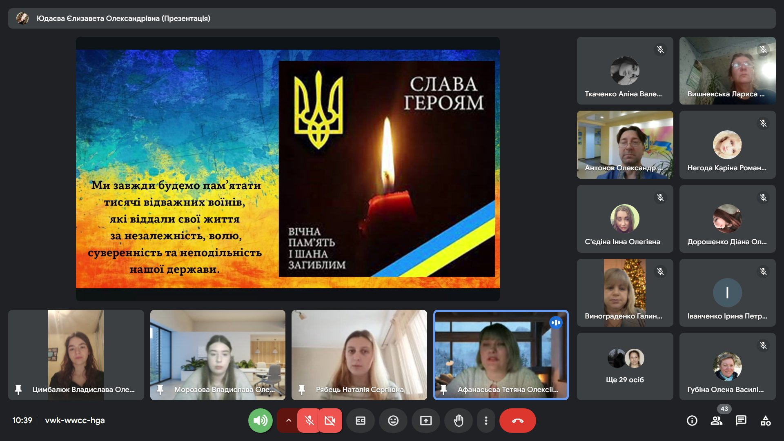This screenshot has height=441, width=784.
Task: Unpin Афанасьєва Тетяна pin icon
Action: [x=443, y=390]
